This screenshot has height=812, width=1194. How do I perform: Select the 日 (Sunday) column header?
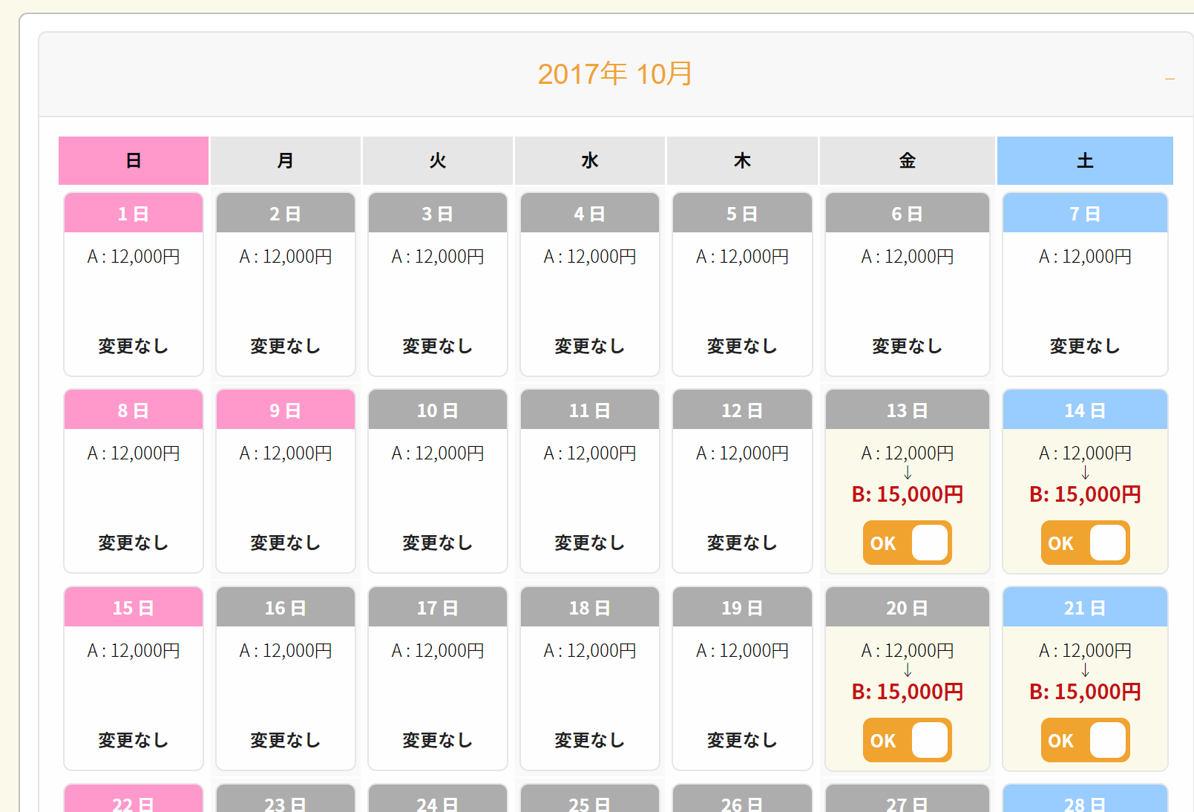(134, 160)
